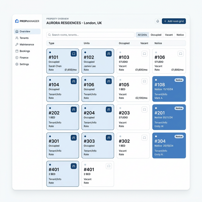Open the notifications bell icon
Viewport: 202px width, 202px height.
coord(157,21)
